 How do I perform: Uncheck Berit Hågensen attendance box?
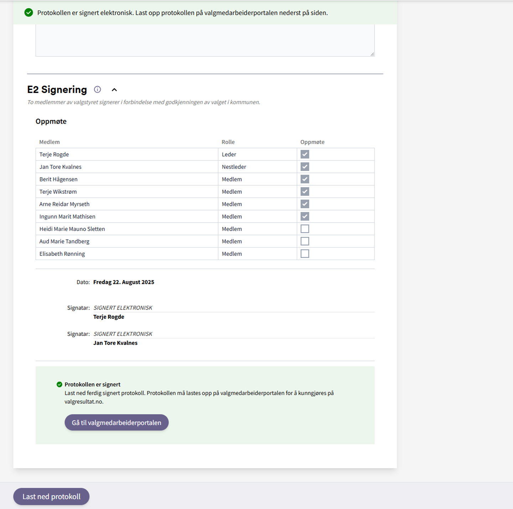click(305, 179)
